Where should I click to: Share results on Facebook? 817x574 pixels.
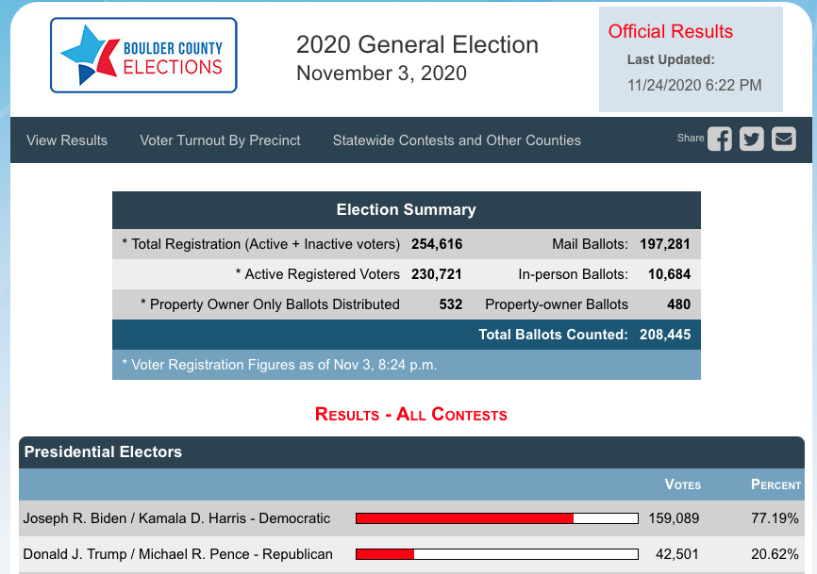coord(720,139)
